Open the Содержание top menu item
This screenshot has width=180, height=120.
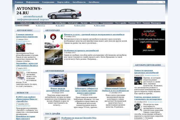(48, 2)
